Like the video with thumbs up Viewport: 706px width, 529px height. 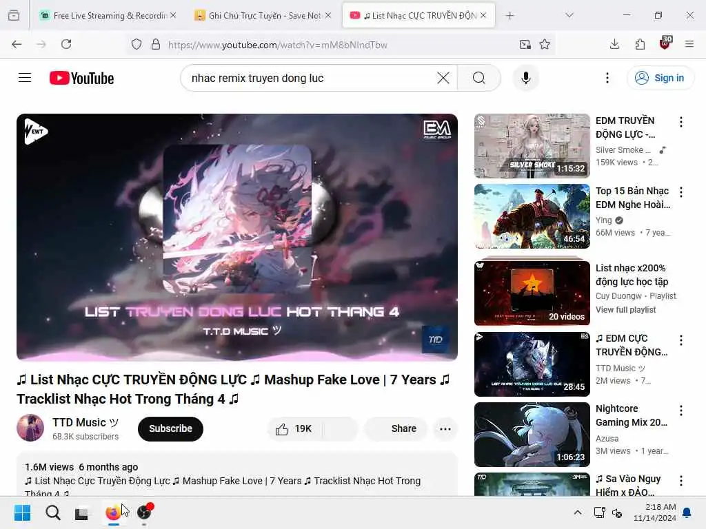coord(294,428)
